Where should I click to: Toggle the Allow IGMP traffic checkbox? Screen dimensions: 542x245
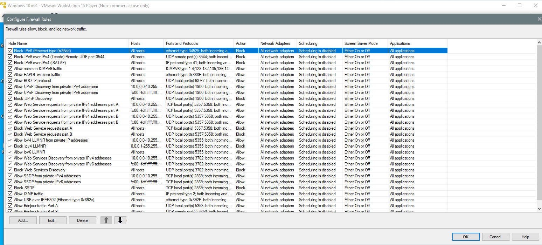point(10,194)
